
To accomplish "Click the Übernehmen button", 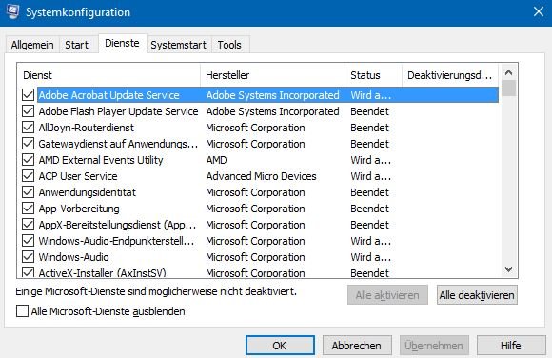I will [x=434, y=346].
